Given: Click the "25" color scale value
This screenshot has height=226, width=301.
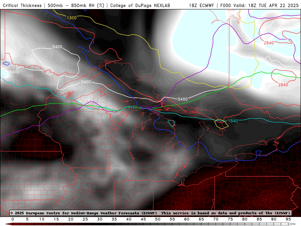Looking at the screenshot, I should [x=85, y=219].
